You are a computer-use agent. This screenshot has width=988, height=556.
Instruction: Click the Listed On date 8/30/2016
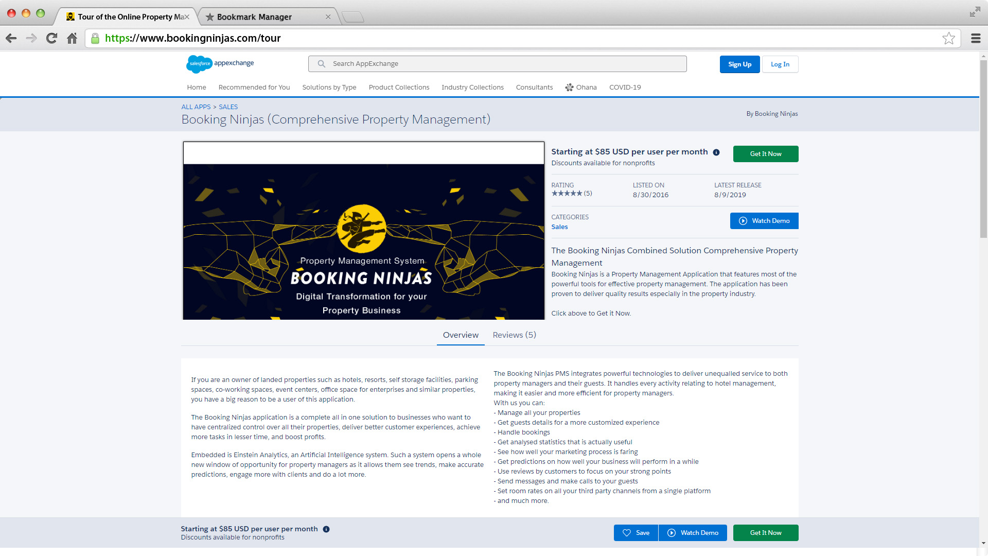650,195
